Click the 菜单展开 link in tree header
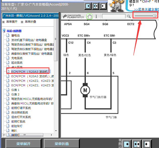159x148 pixels. [12, 22]
